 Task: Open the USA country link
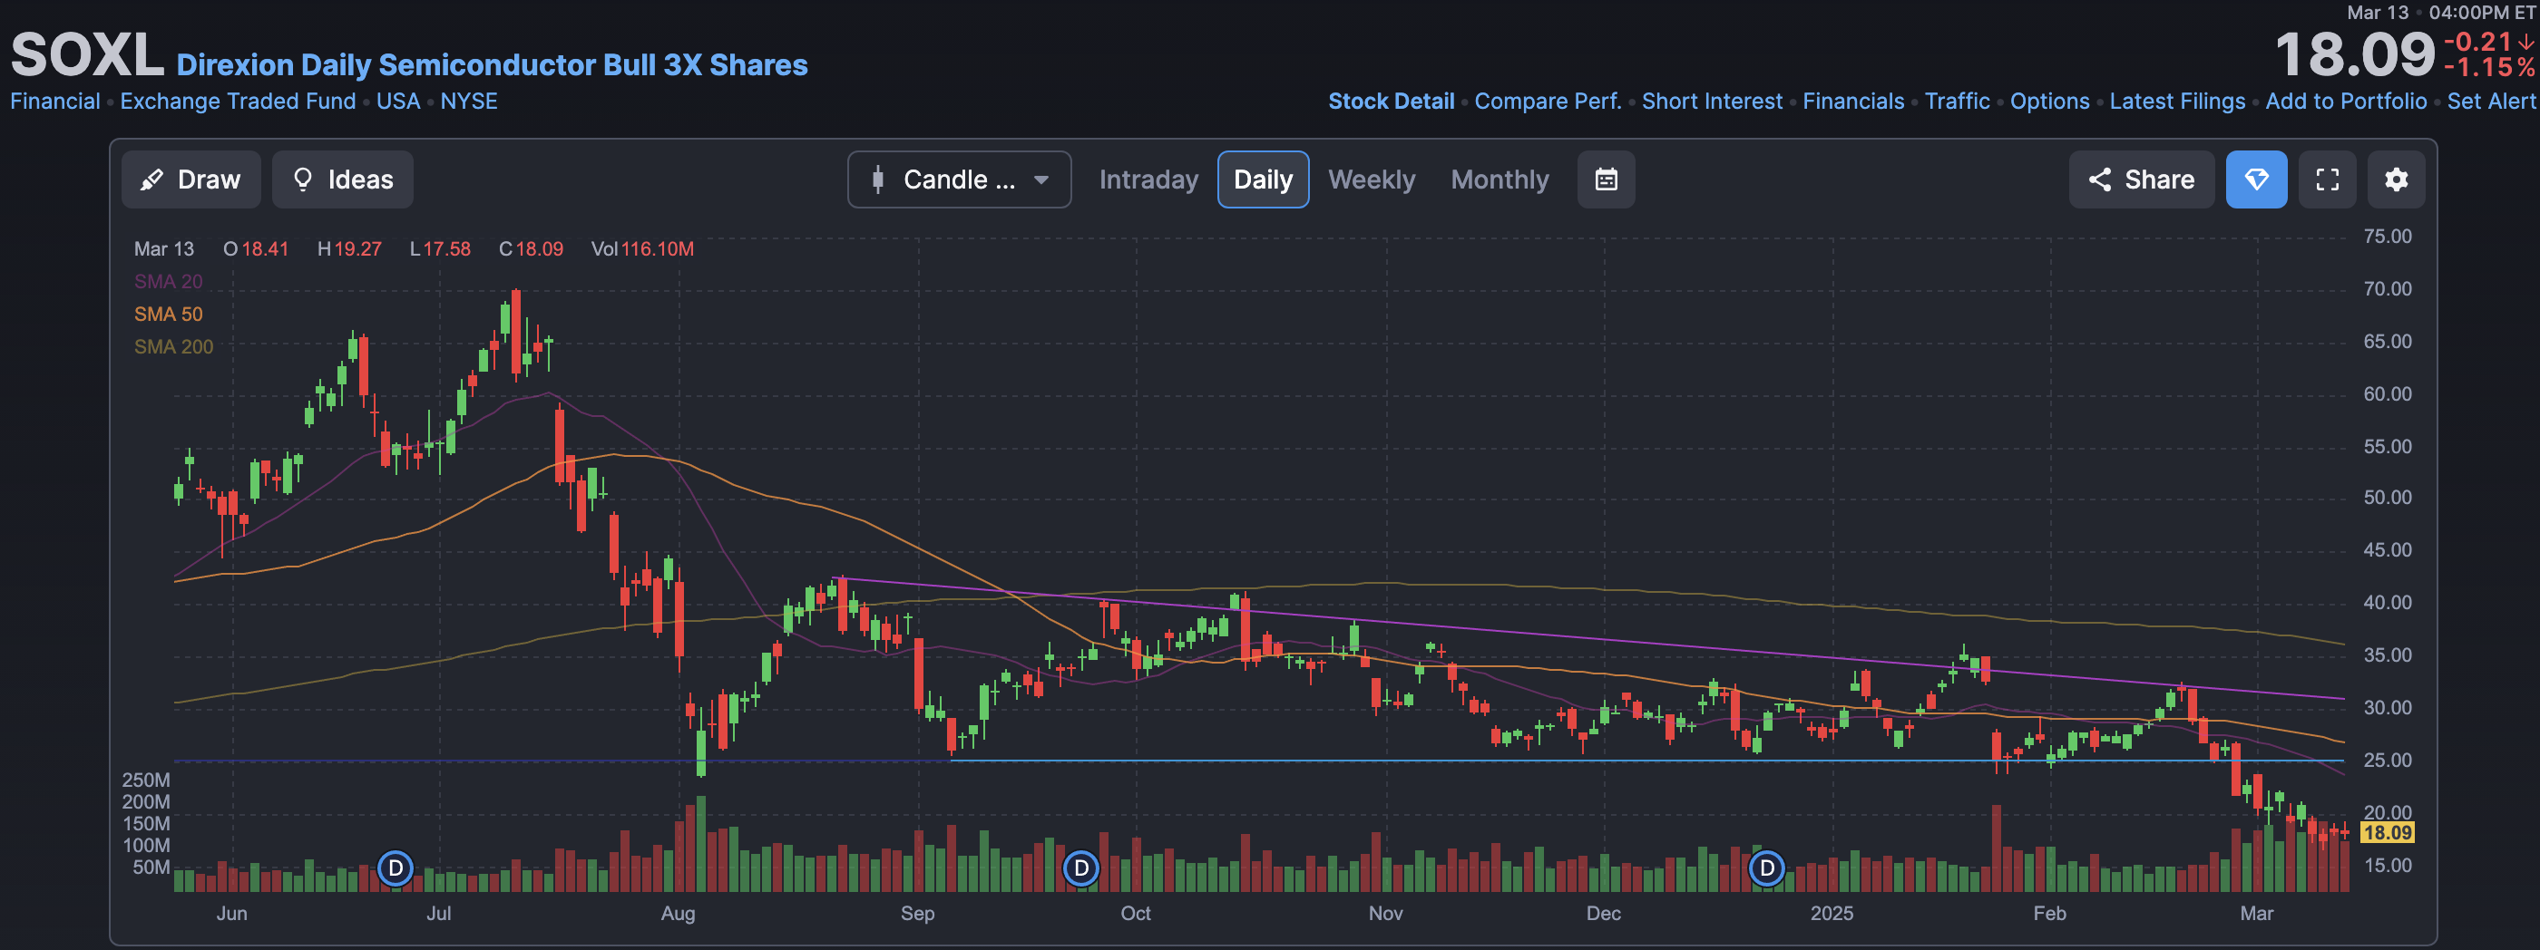[398, 102]
